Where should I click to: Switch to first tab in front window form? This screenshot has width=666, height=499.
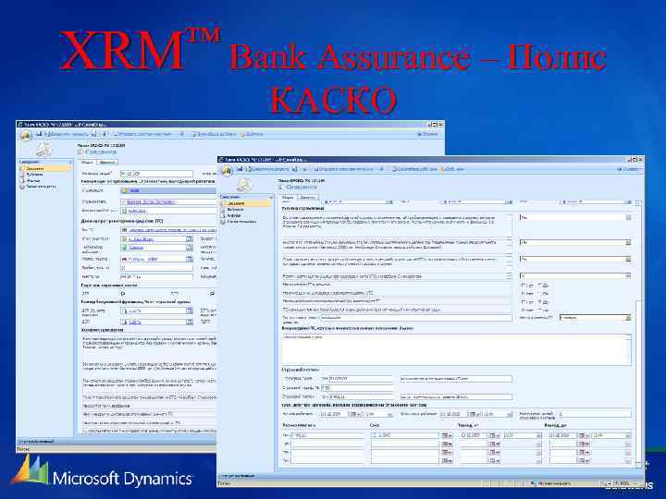(288, 198)
